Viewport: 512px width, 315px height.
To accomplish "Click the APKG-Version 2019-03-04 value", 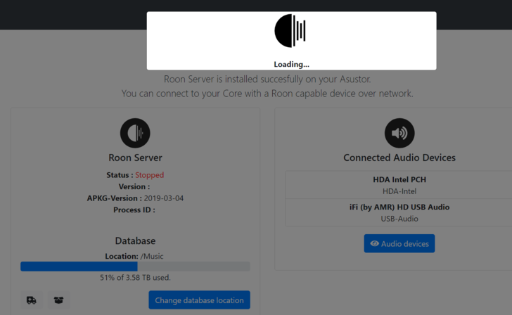I will tap(164, 198).
